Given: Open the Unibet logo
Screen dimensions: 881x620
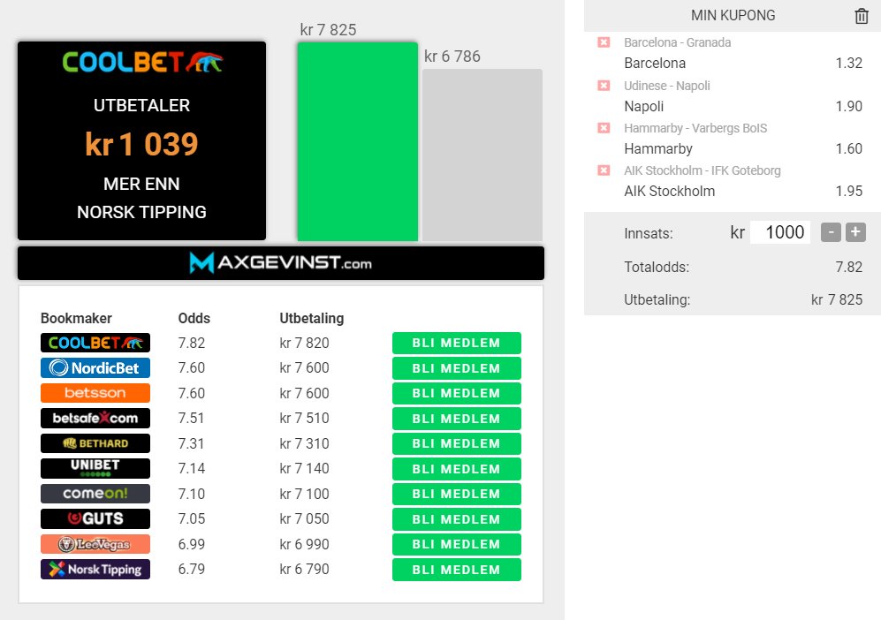Looking at the screenshot, I should coord(95,468).
